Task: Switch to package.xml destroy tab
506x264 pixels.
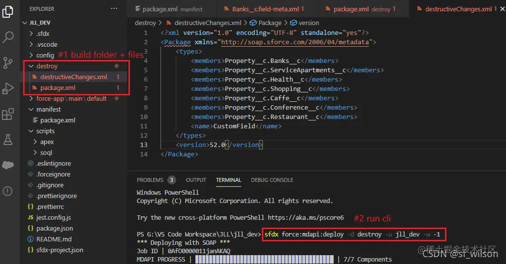Action: pyautogui.click(x=363, y=9)
